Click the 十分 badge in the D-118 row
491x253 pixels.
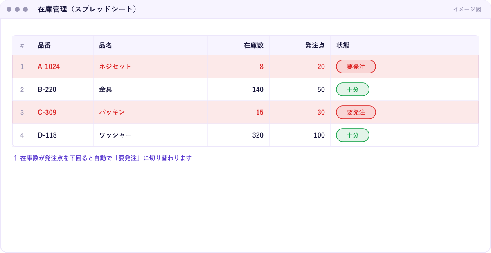click(353, 135)
